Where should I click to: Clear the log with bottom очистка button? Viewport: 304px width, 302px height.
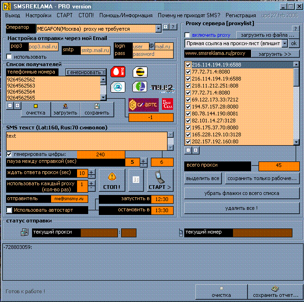[221, 292]
